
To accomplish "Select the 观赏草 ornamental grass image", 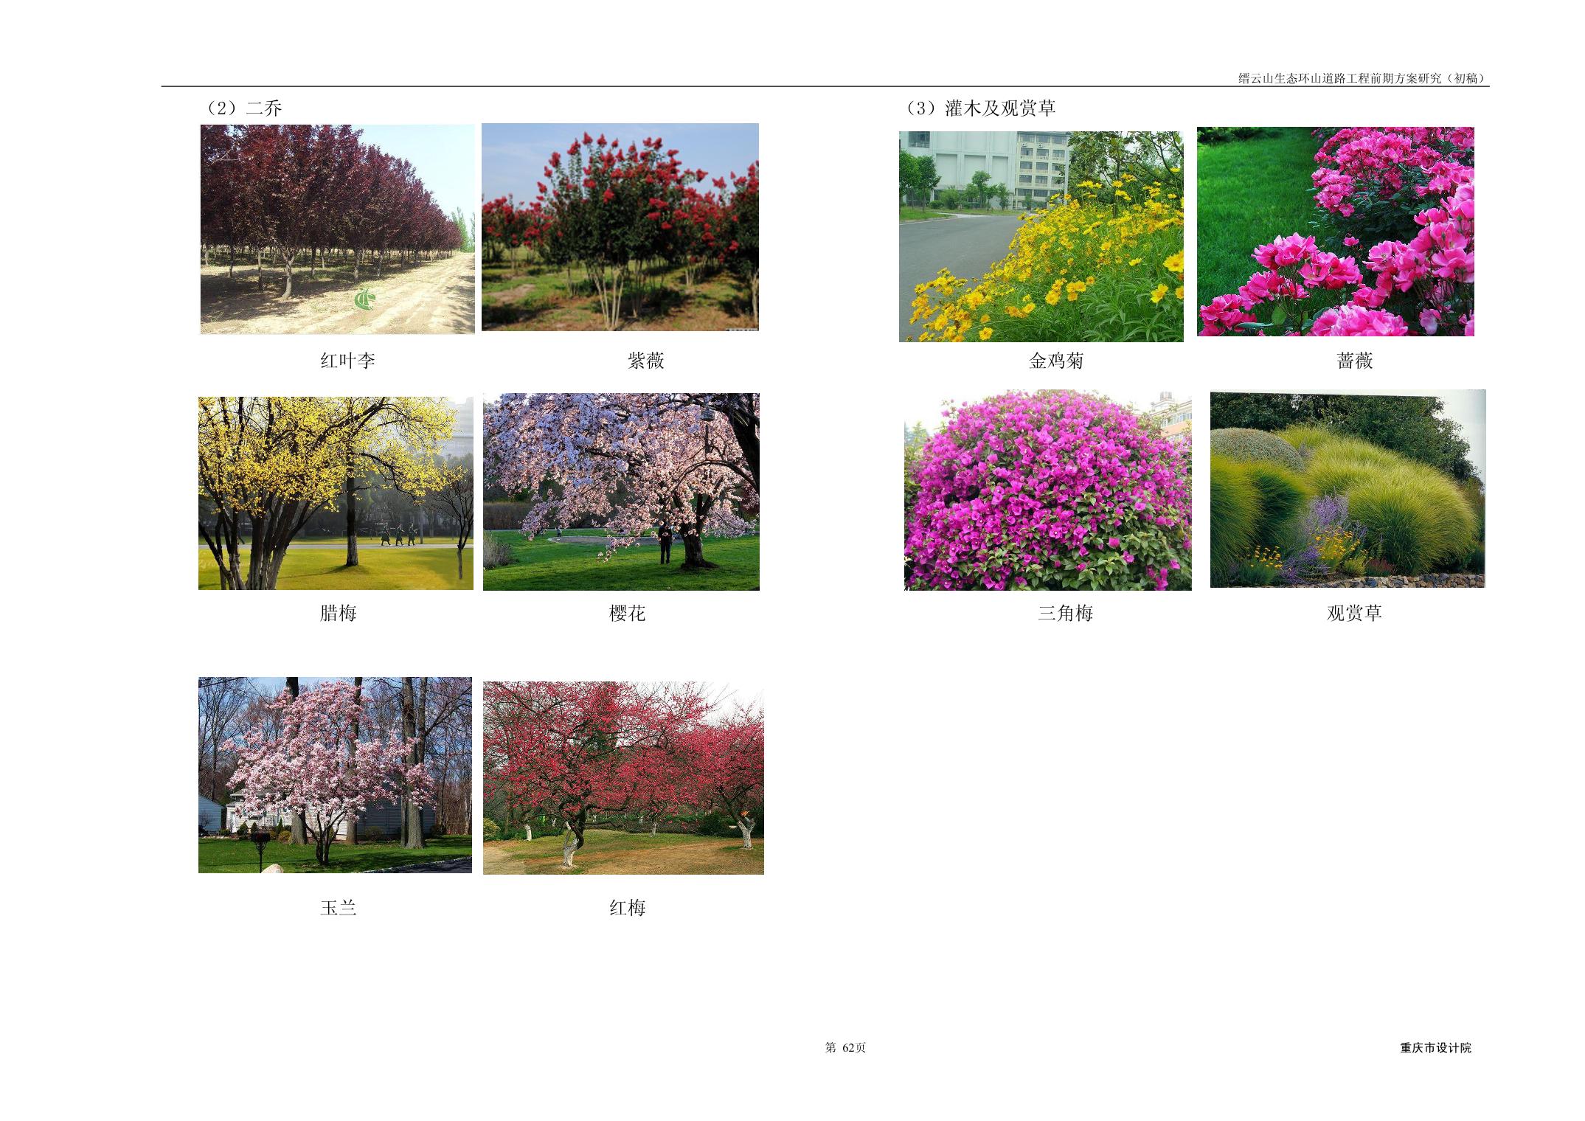I will pos(1348,489).
